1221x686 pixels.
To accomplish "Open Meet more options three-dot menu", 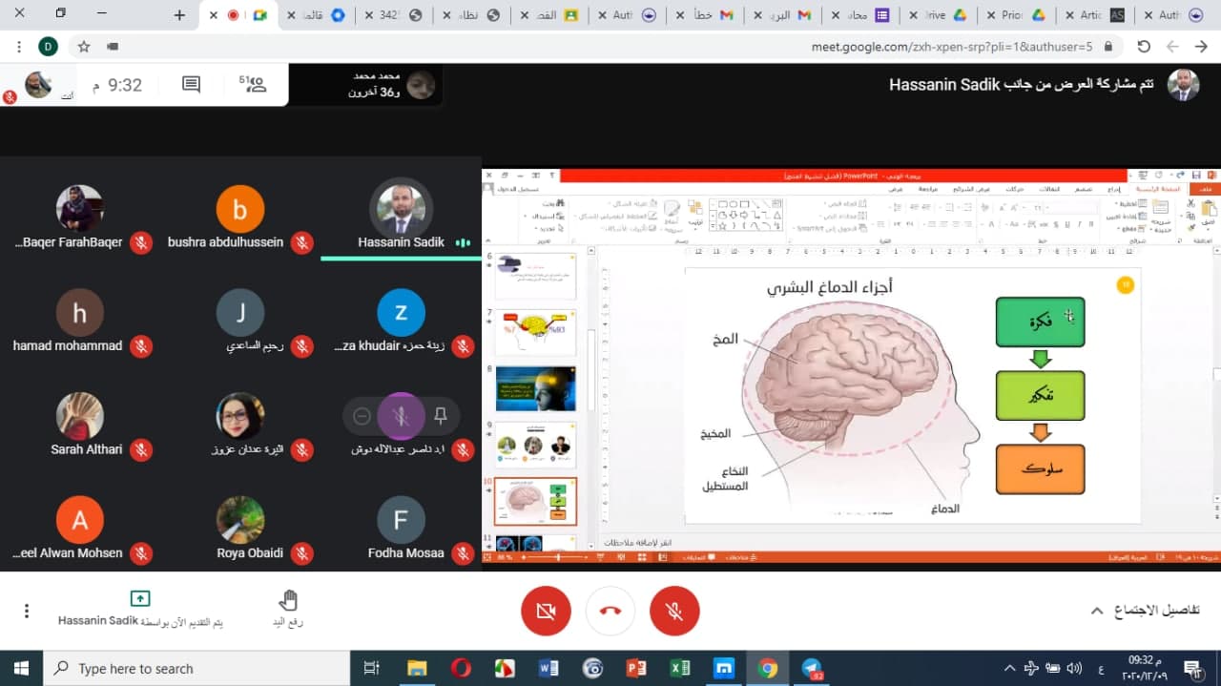I will click(x=27, y=611).
